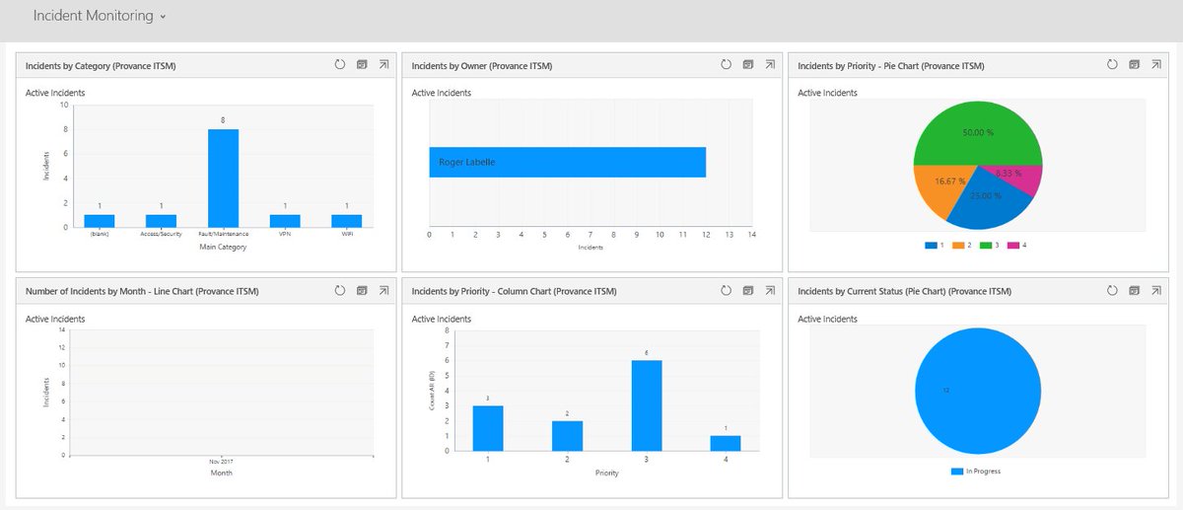Click the priority 2 column with value 2

point(567,436)
